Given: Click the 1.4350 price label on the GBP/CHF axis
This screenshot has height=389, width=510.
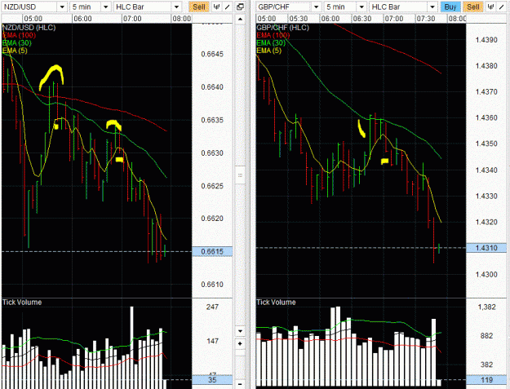Looking at the screenshot, I should [486, 144].
